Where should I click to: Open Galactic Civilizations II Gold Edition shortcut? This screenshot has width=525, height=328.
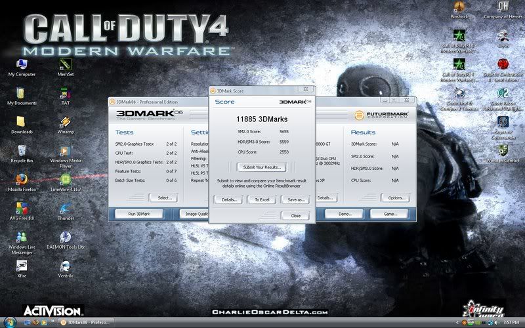pos(503,70)
